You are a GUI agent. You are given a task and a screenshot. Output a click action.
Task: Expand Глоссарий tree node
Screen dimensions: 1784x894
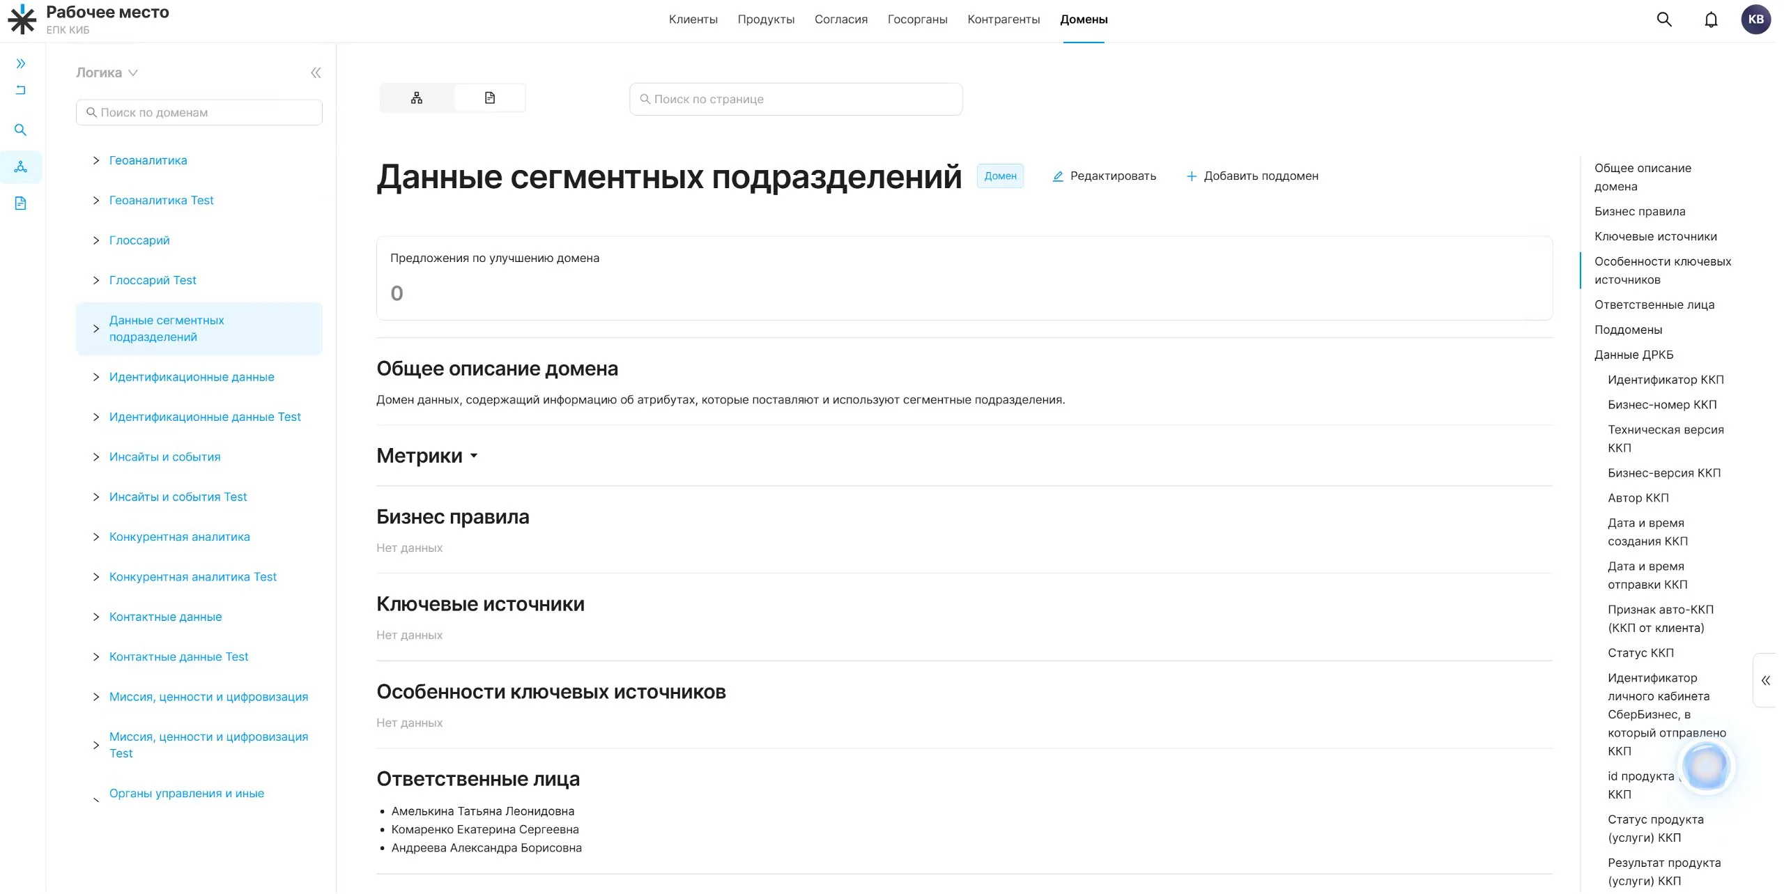click(x=96, y=240)
